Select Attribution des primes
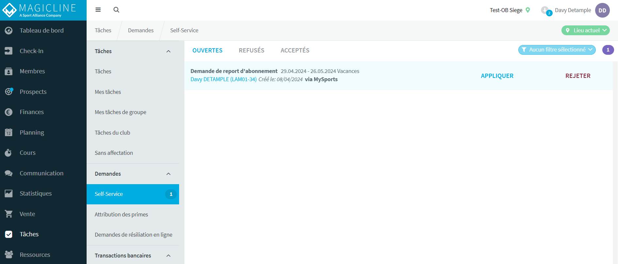618x264 pixels. click(133, 214)
